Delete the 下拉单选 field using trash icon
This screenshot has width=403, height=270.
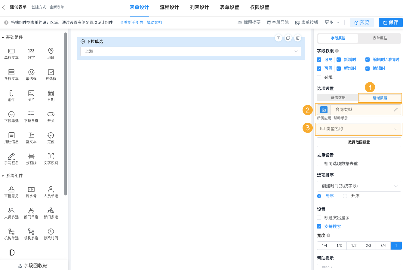pyautogui.click(x=297, y=38)
